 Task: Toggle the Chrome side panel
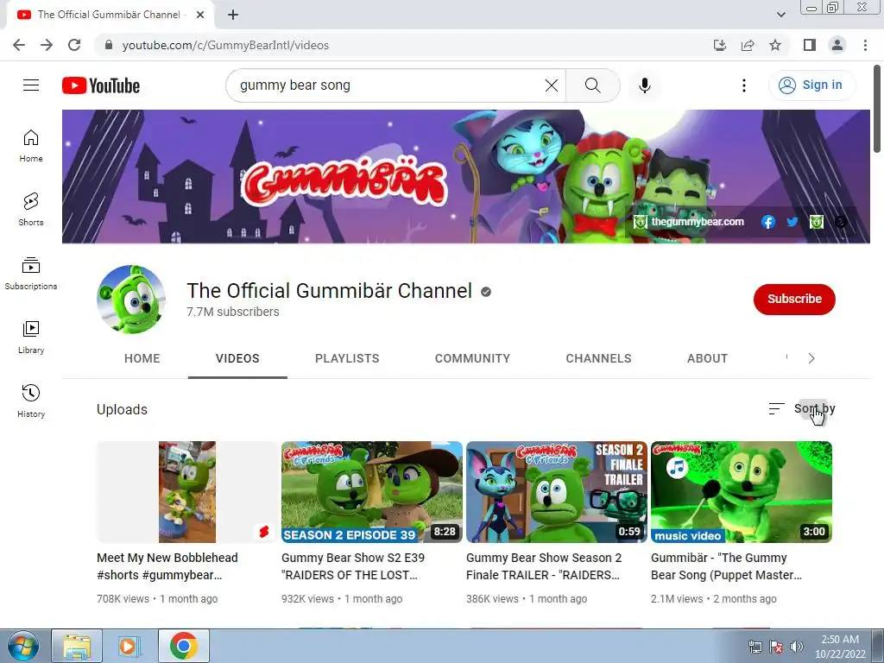[x=810, y=45]
